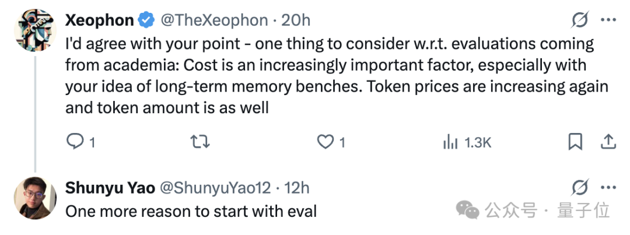Click the Xeophon display name

point(100,20)
